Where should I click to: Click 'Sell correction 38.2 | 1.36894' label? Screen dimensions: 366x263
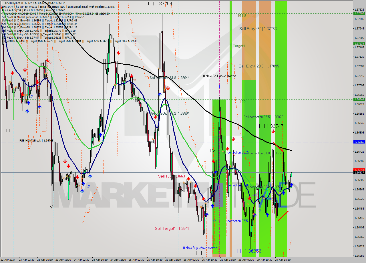click(x=170, y=113)
